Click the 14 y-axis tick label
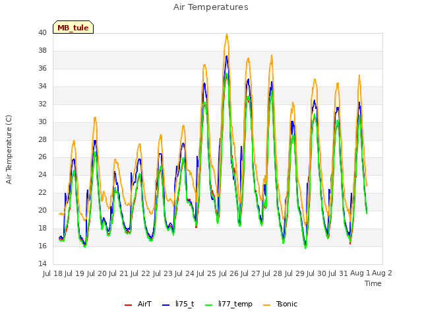Screen dimensions: 422x317 pyautogui.click(x=42, y=264)
